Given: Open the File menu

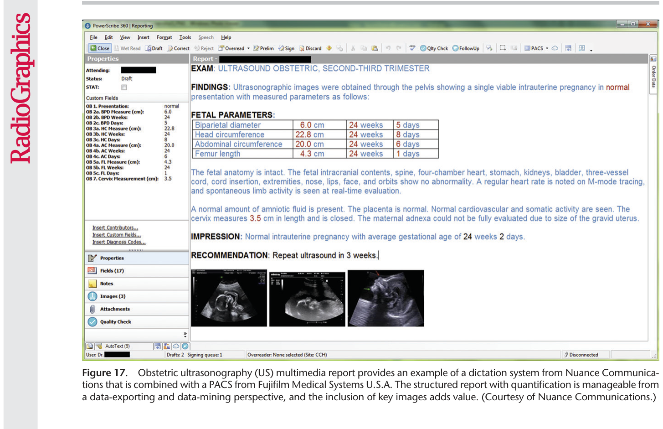Looking at the screenshot, I should tap(93, 37).
